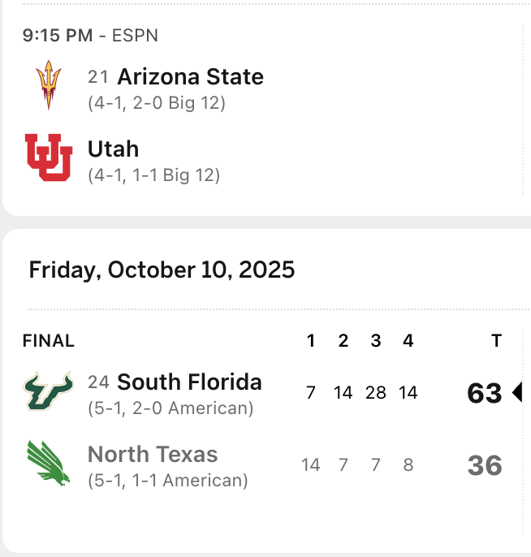Image resolution: width=531 pixels, height=557 pixels.
Task: Click South Florida's third quarter score 28
Action: (x=376, y=393)
